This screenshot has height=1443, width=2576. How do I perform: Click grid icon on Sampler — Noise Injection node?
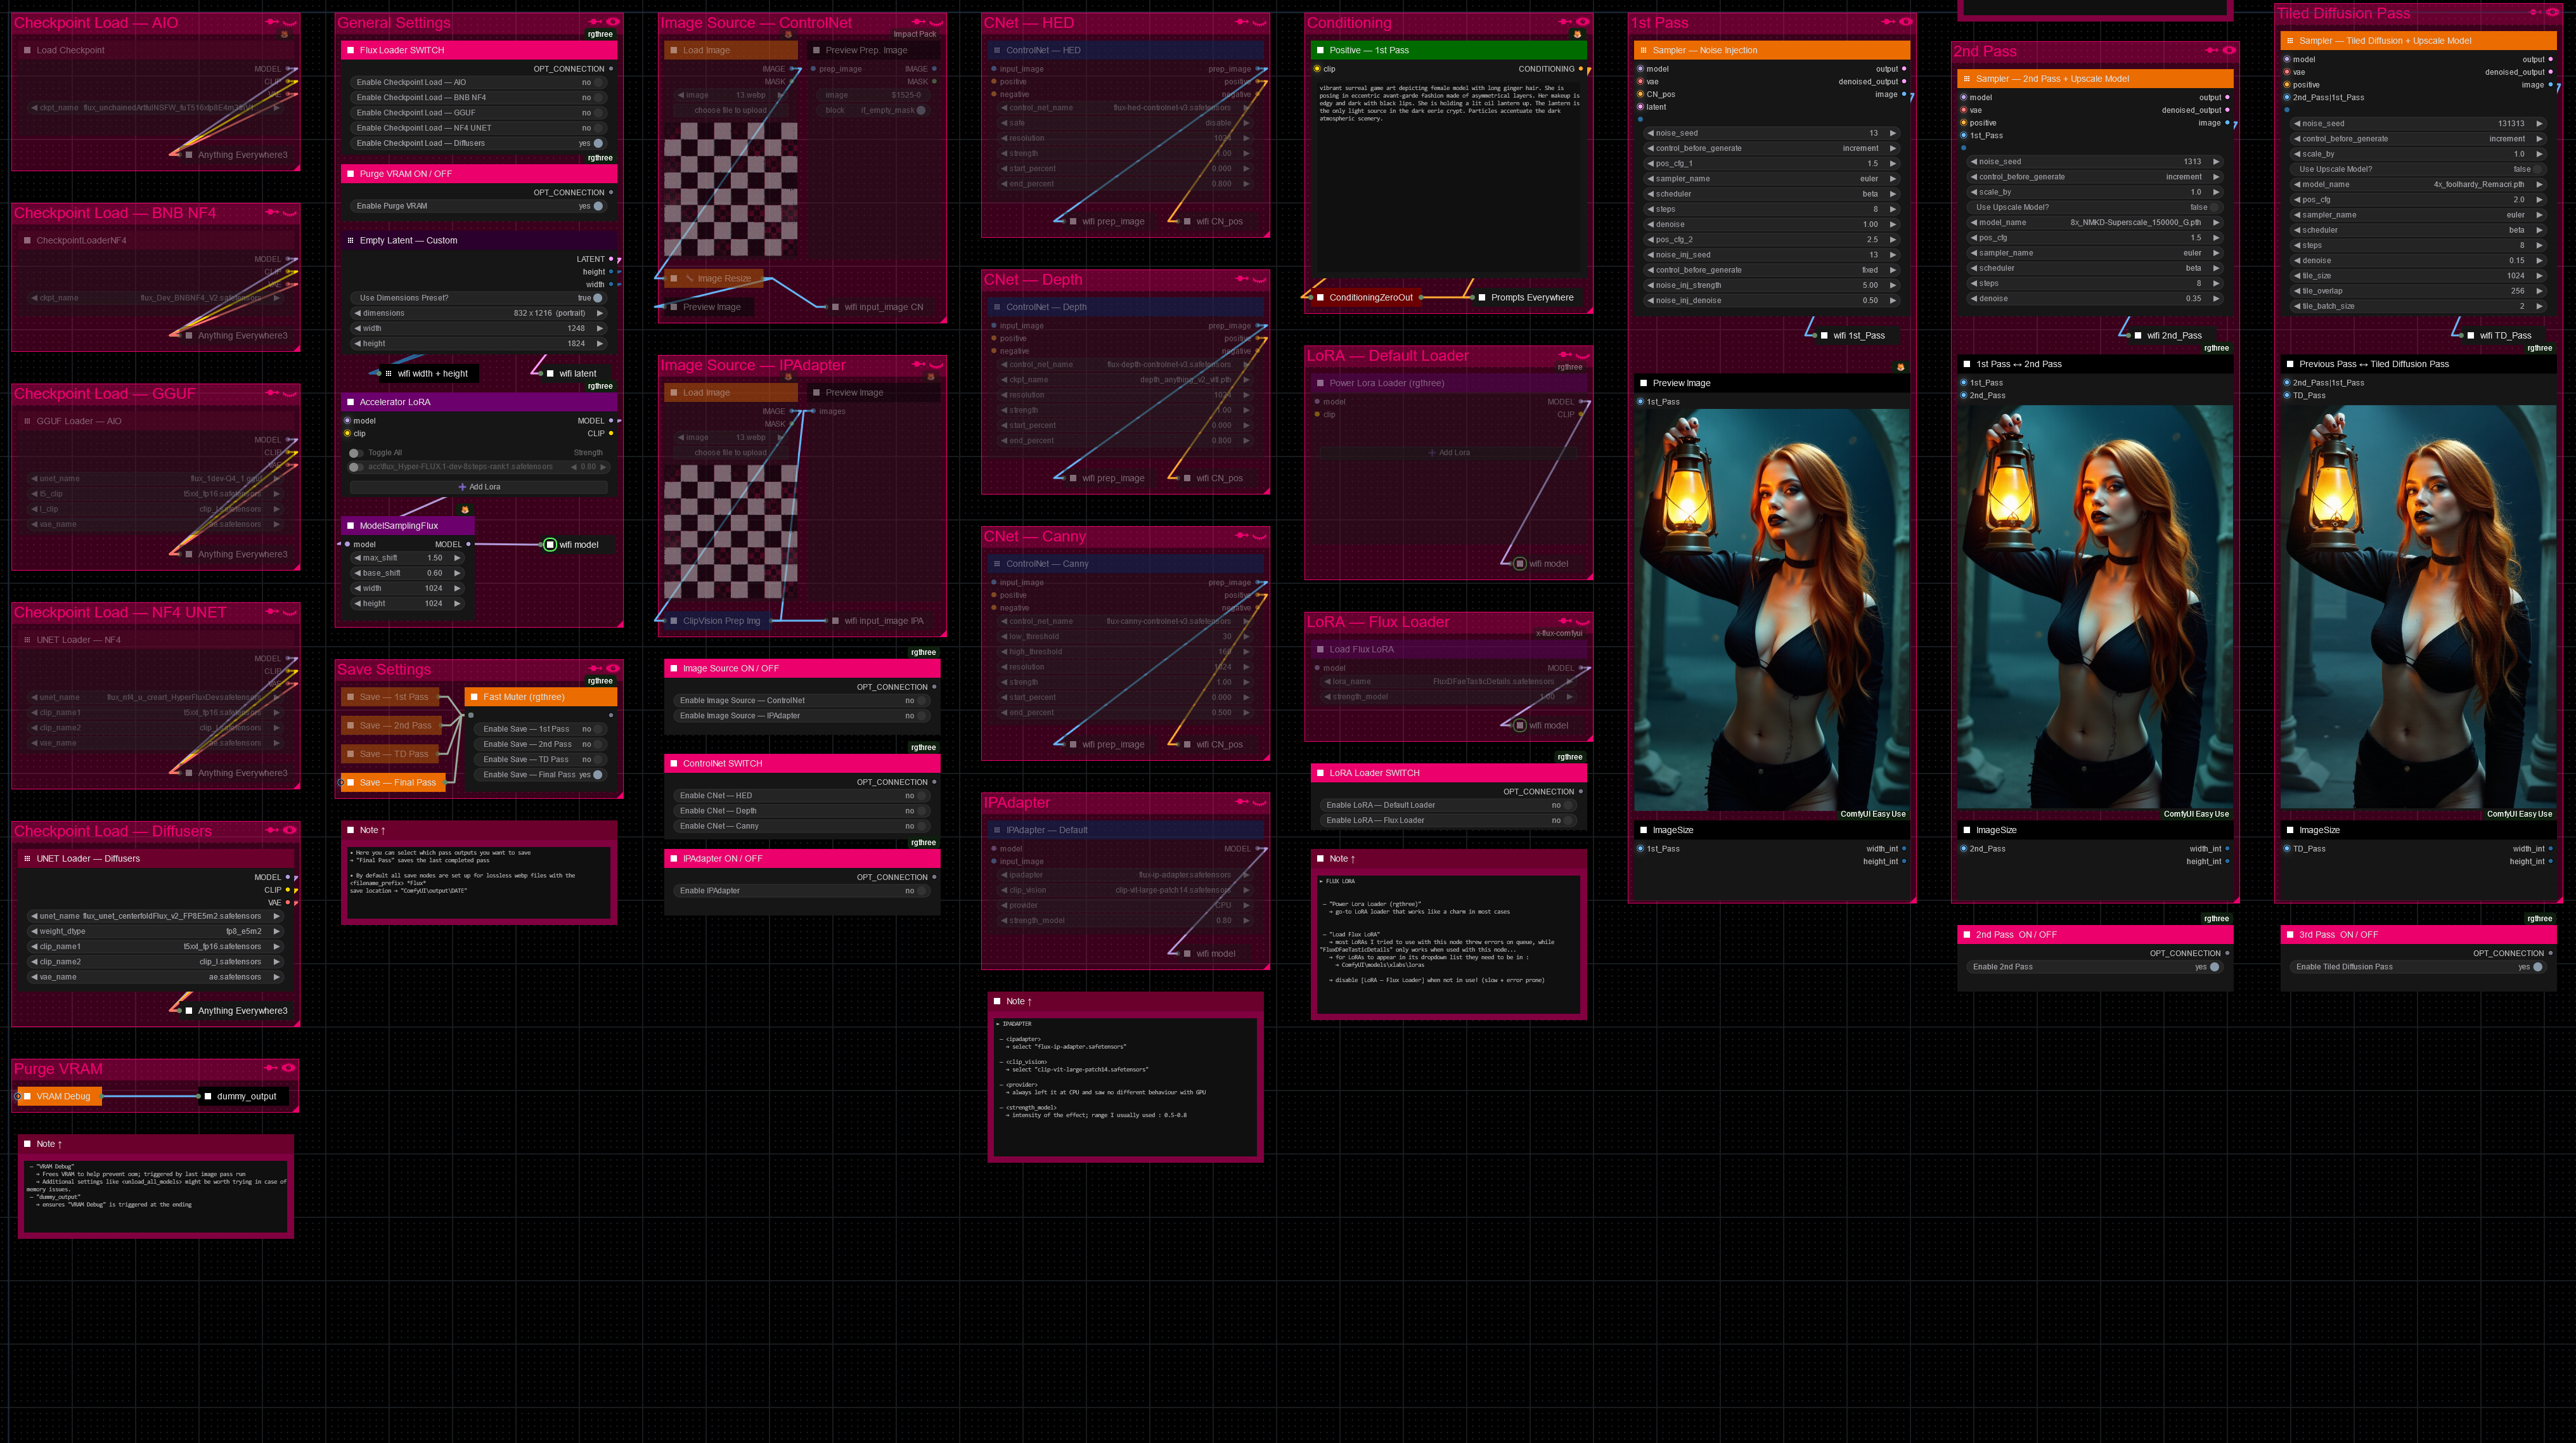(x=1643, y=50)
